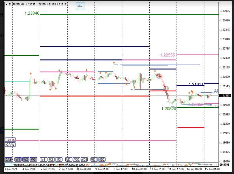Image resolution: width=234 pixels, height=174 pixels.
Task: Click the current price label 1.21213
Action: point(225,96)
